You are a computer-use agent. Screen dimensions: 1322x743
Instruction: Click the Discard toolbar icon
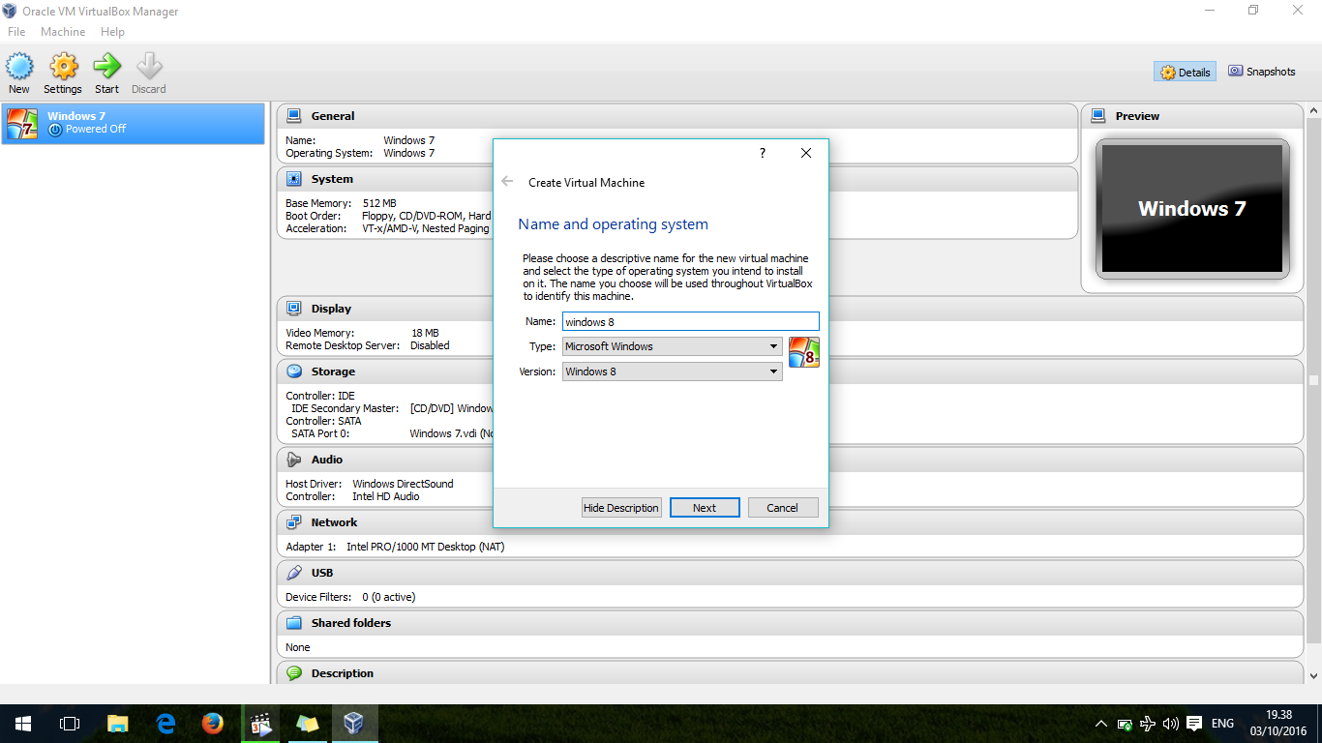click(x=149, y=66)
